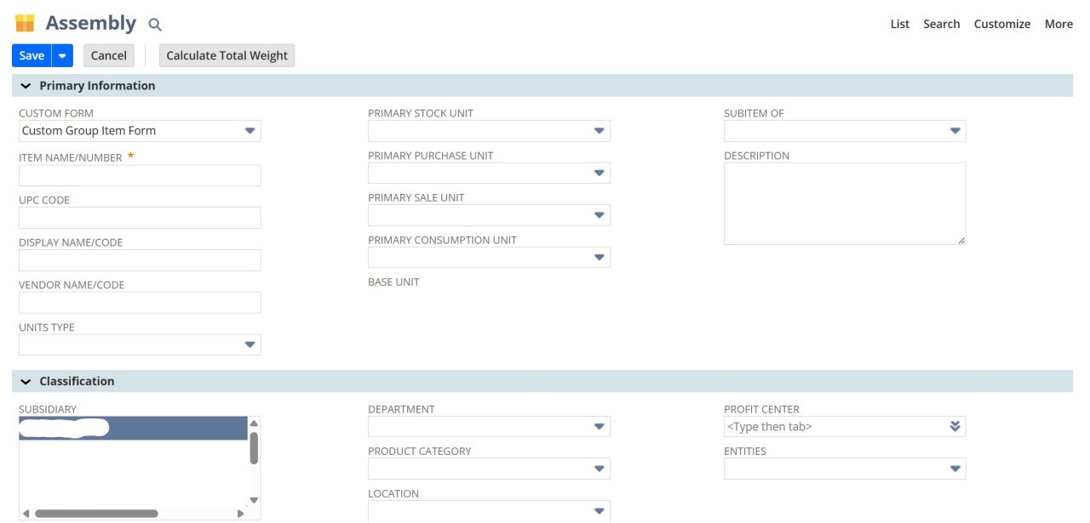This screenshot has height=523, width=1090.
Task: Click the Item Name/Number input field
Action: [x=139, y=174]
